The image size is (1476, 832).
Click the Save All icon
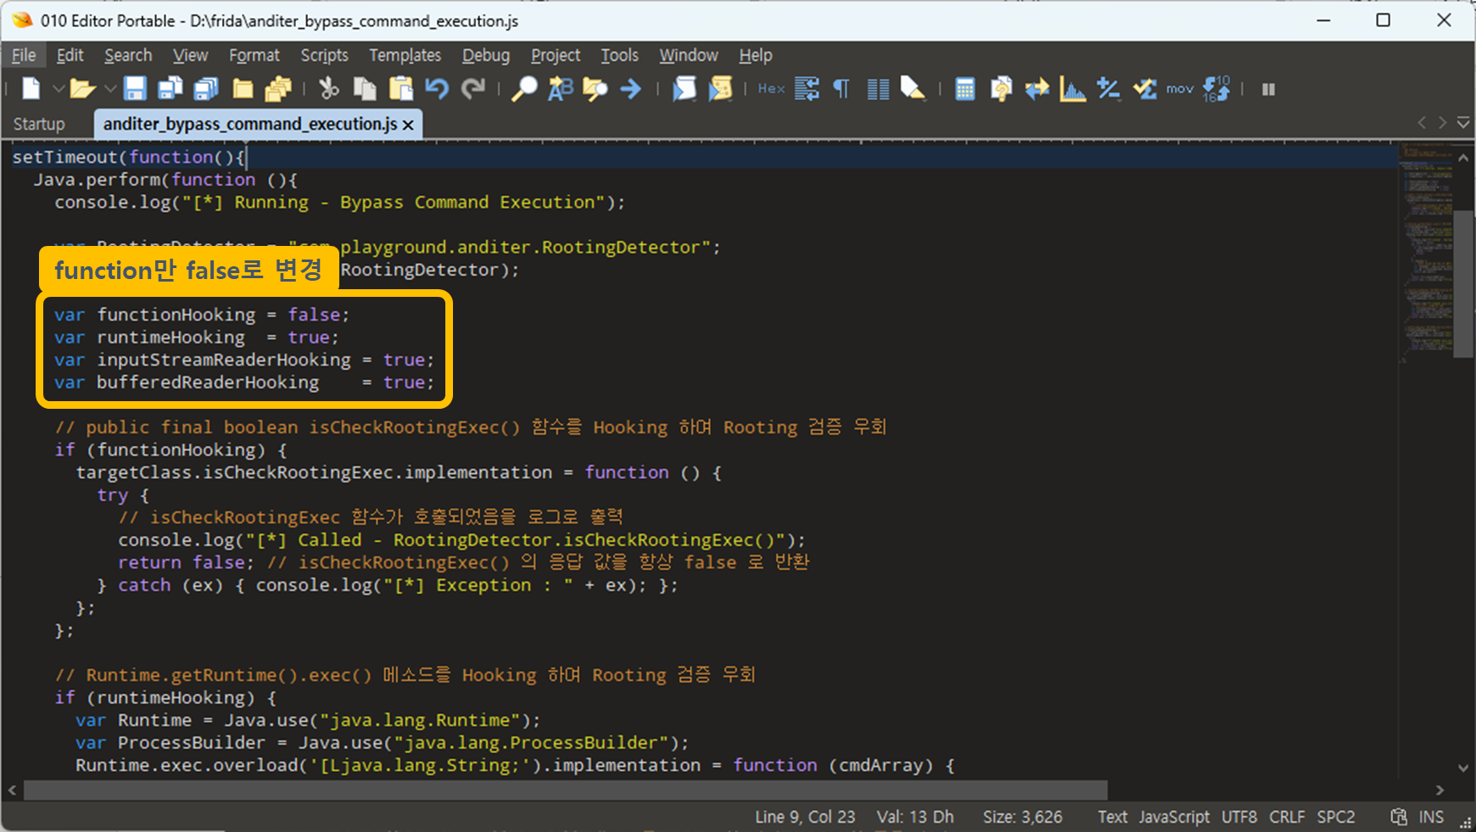tap(206, 88)
